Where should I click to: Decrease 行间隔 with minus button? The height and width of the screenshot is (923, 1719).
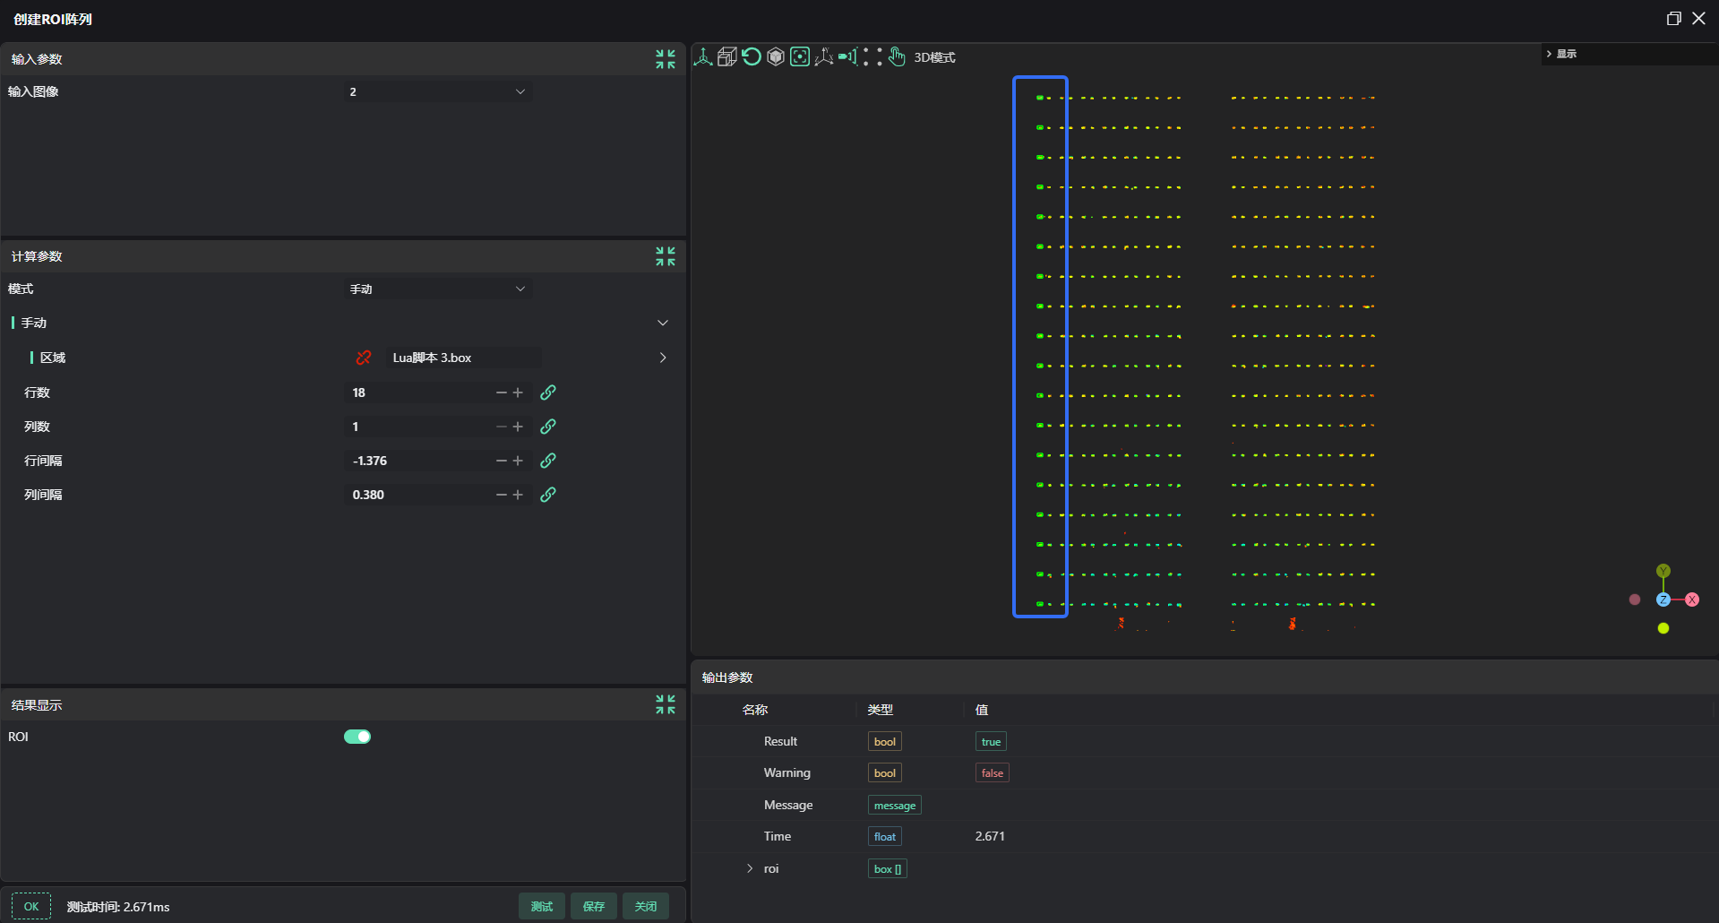[x=502, y=461]
